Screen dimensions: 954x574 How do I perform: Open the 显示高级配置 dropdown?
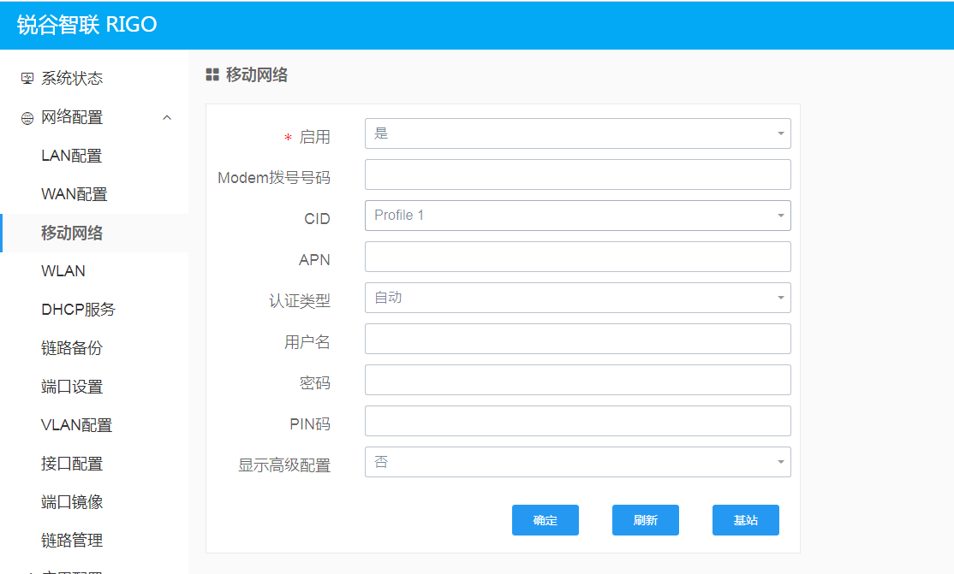pos(577,462)
